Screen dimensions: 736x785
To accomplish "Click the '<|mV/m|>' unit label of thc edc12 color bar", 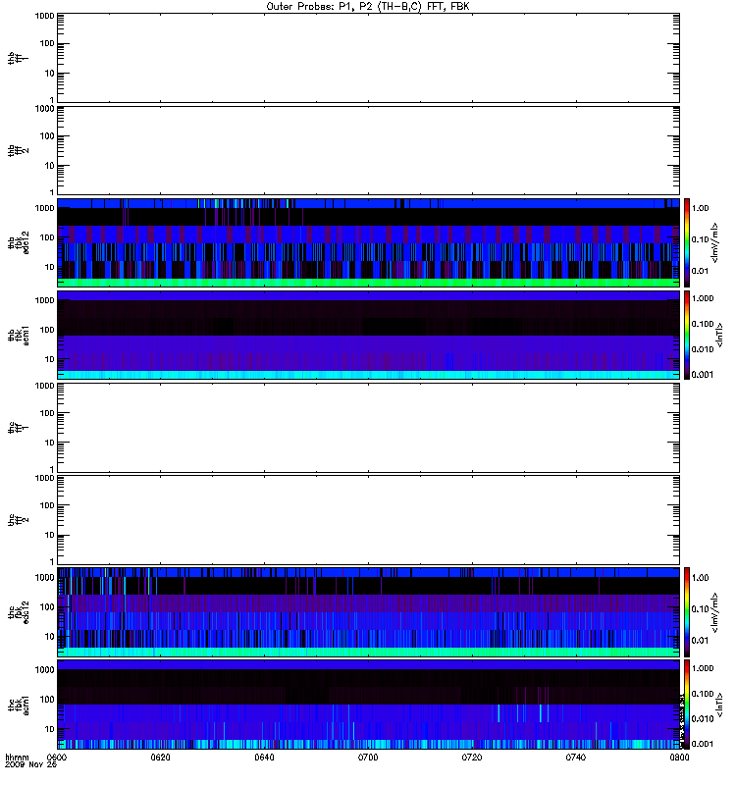I will pyautogui.click(x=715, y=612).
